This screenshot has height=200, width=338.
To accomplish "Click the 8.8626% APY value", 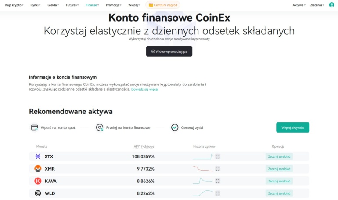I will (145, 181).
